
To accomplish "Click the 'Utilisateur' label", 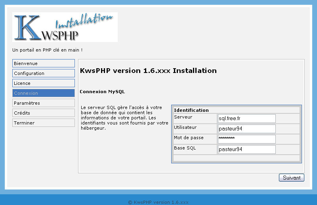I will [x=185, y=127].
